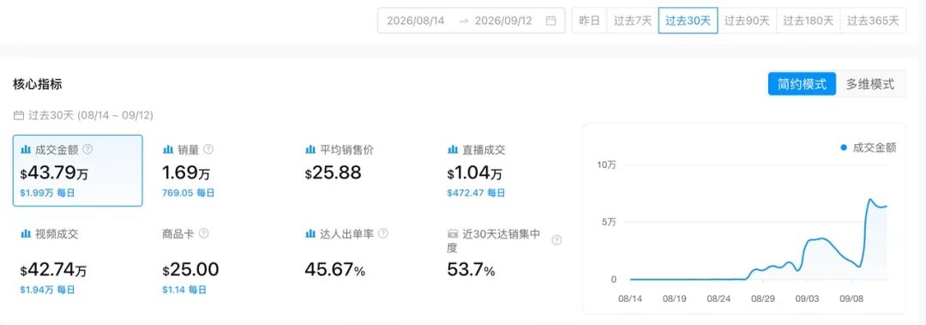Click the 08/14 label on chart axis
This screenshot has height=325, width=926.
630,298
